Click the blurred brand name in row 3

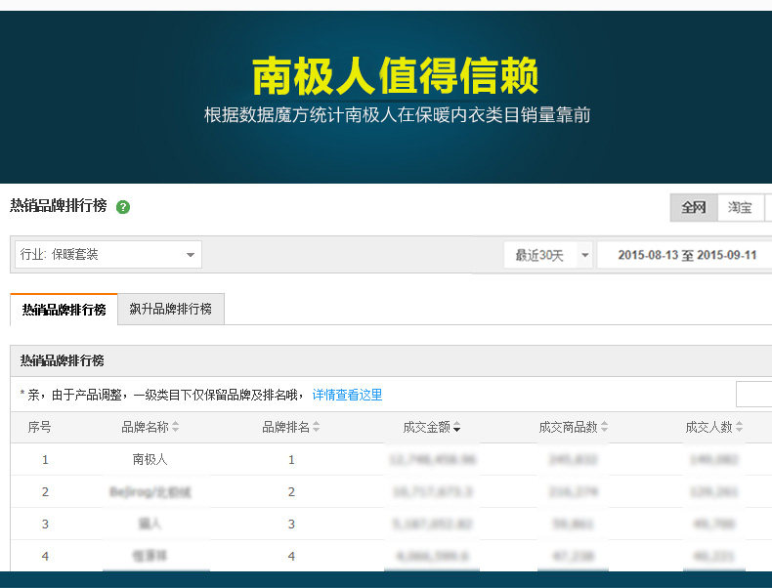150,525
